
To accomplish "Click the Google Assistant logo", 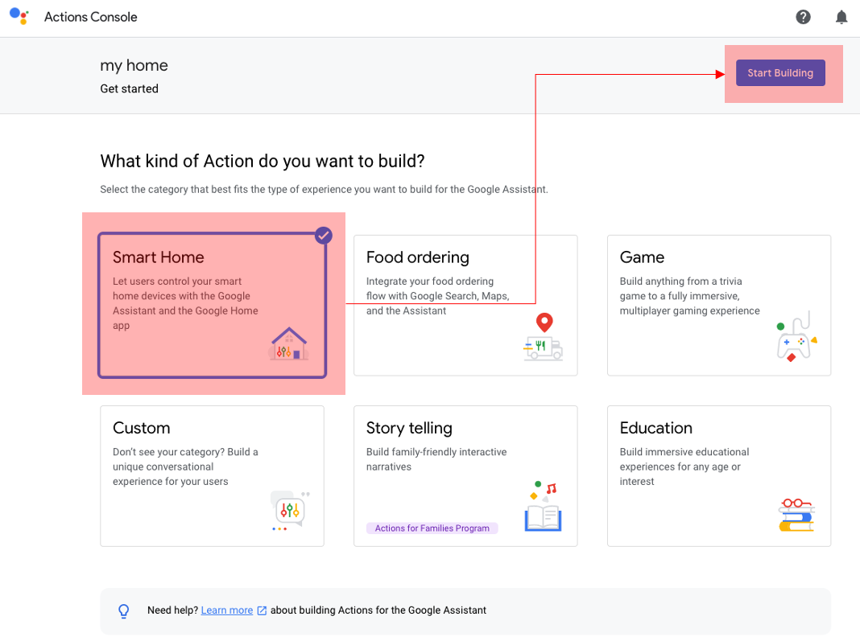I will (x=19, y=16).
